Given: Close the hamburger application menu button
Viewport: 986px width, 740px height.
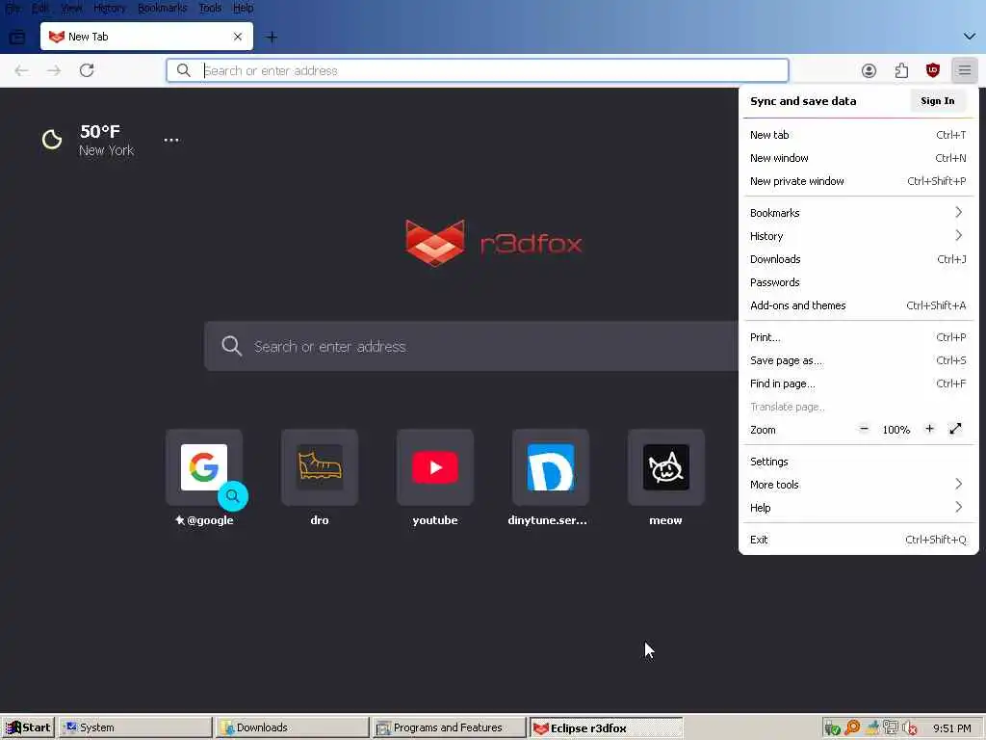Looking at the screenshot, I should [x=965, y=70].
